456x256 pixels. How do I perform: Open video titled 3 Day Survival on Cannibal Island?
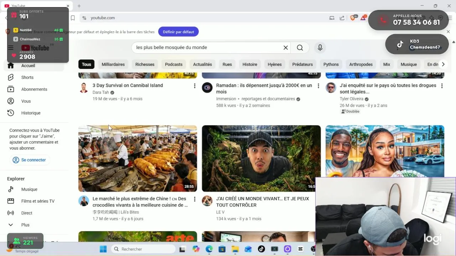pyautogui.click(x=128, y=85)
